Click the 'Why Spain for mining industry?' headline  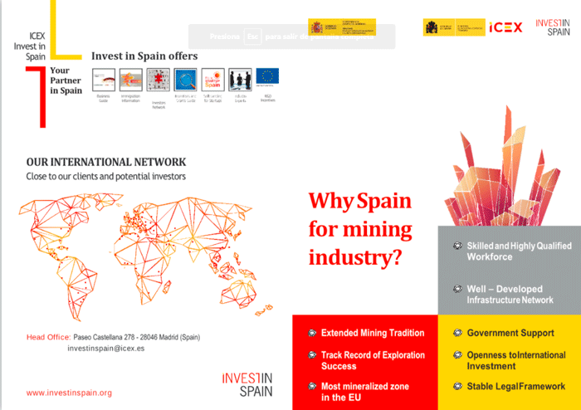pyautogui.click(x=360, y=229)
